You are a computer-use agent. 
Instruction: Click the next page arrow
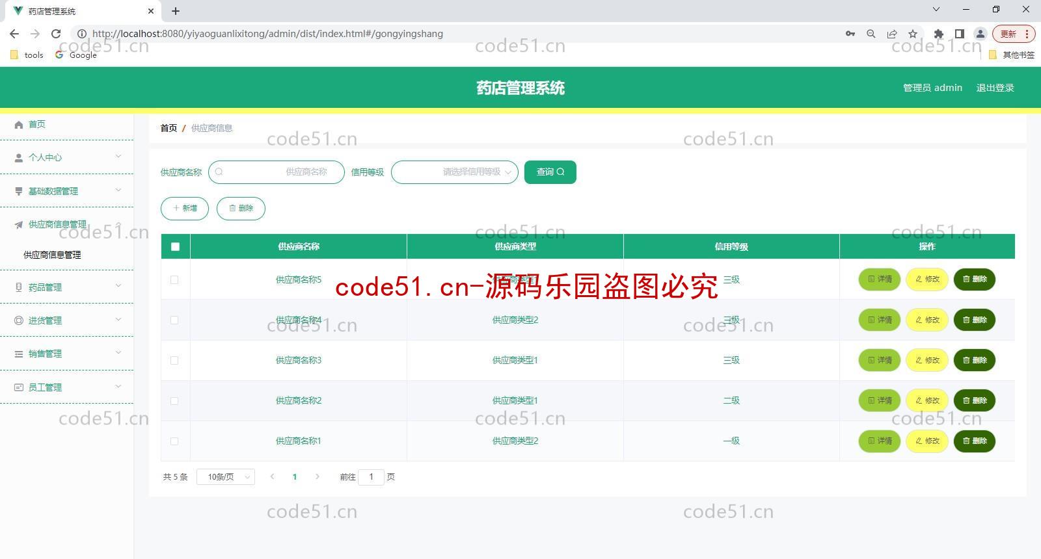pyautogui.click(x=317, y=477)
